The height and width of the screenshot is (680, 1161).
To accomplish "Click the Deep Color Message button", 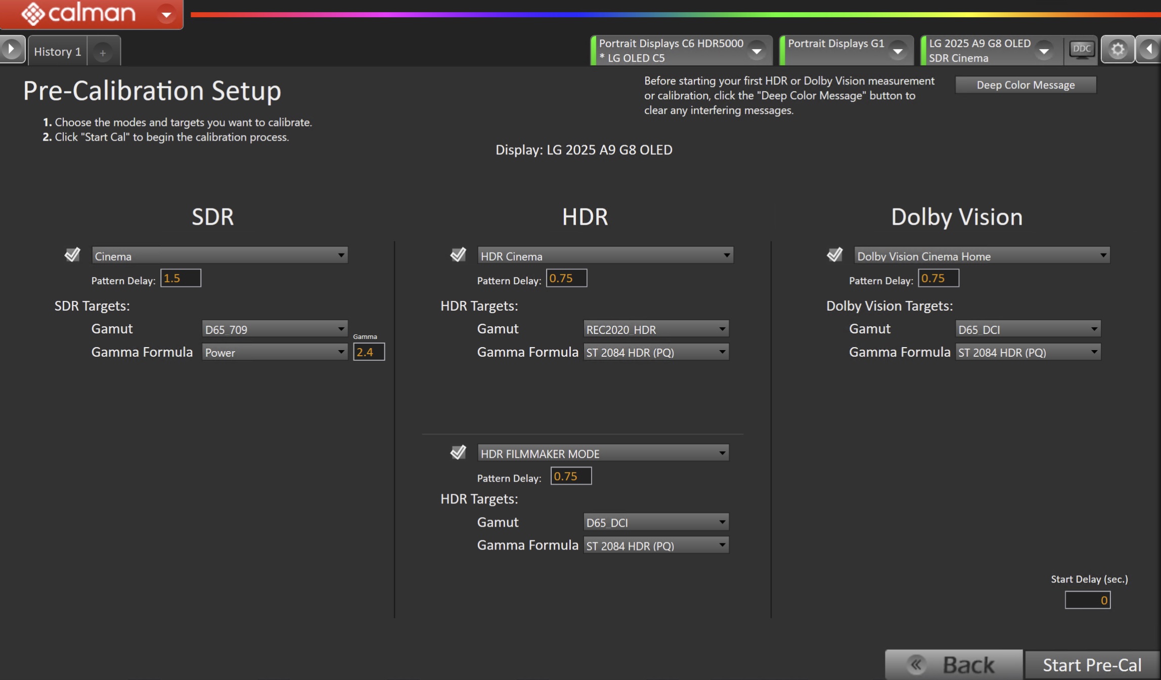I will (x=1025, y=85).
